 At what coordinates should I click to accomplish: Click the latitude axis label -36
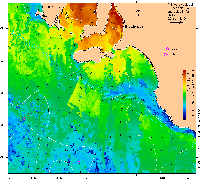tap(3, 61)
